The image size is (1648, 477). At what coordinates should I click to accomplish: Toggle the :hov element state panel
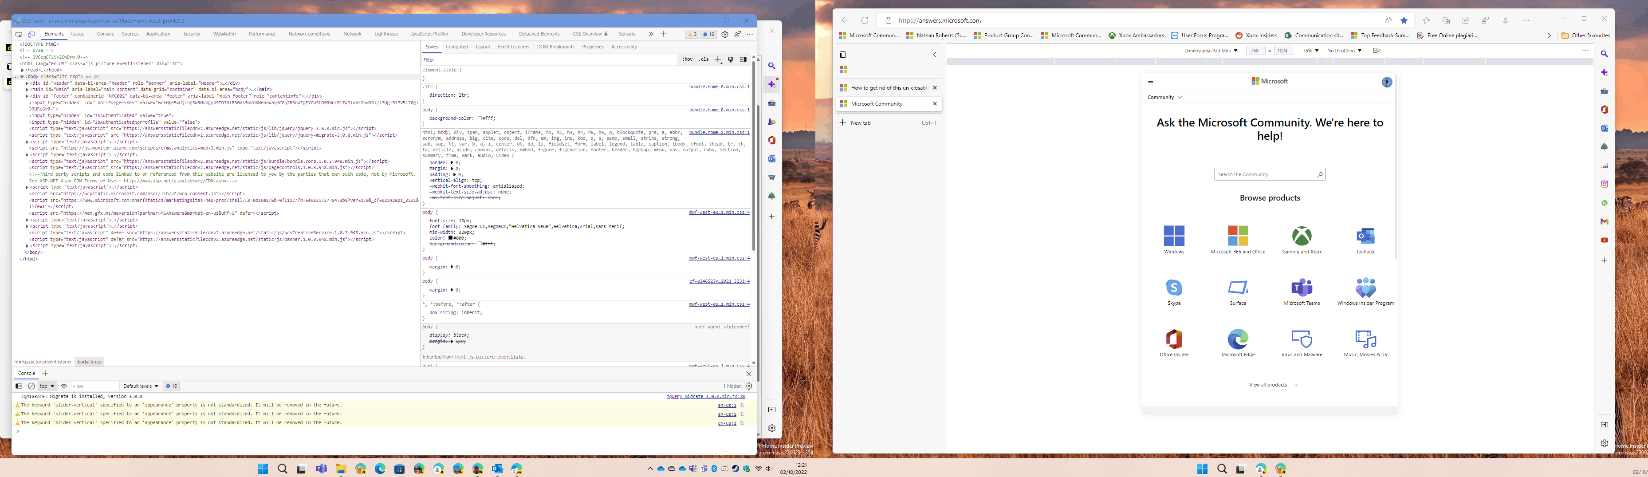point(687,59)
